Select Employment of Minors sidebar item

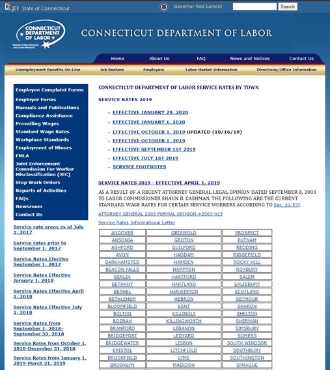(44, 147)
